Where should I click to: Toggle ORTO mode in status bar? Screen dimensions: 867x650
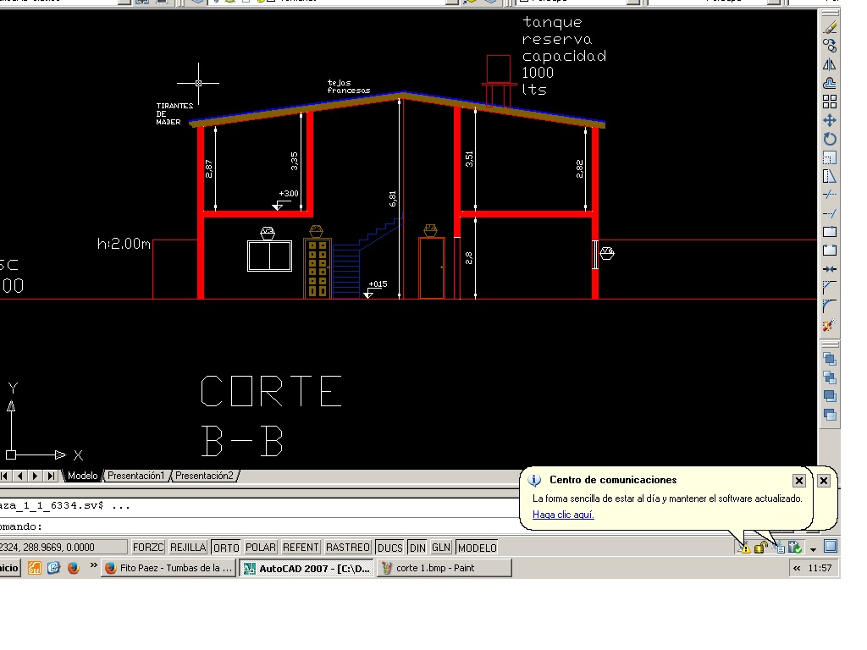[x=225, y=547]
